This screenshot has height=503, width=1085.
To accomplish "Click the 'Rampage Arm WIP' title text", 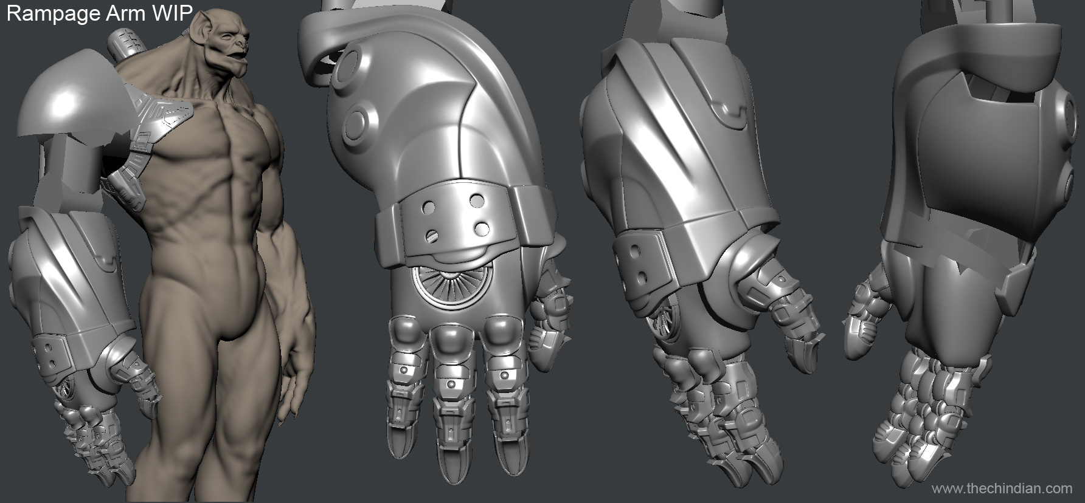I will coord(100,14).
